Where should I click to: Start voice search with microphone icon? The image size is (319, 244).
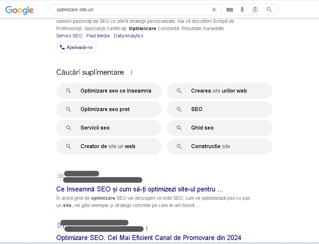pyautogui.click(x=242, y=10)
